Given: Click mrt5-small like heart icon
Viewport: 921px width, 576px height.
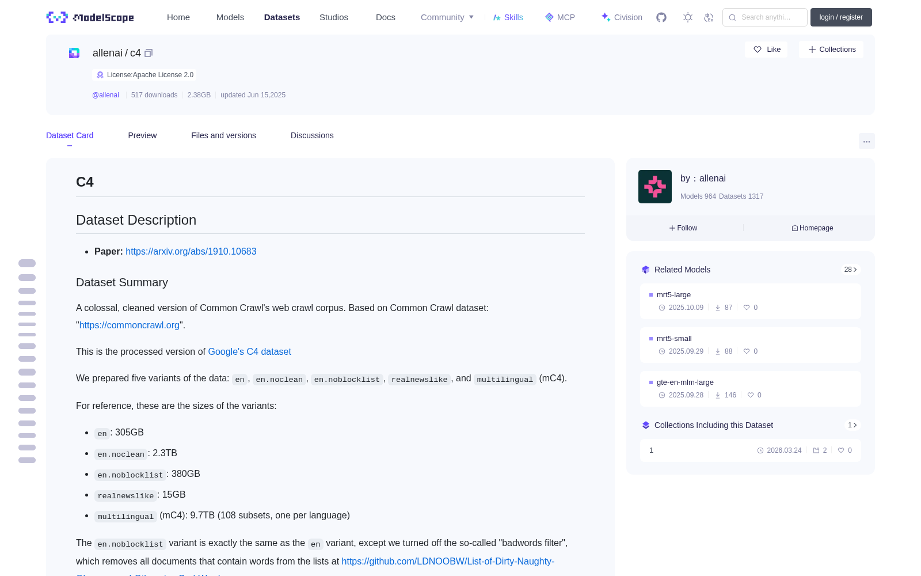Looking at the screenshot, I should click(x=747, y=351).
